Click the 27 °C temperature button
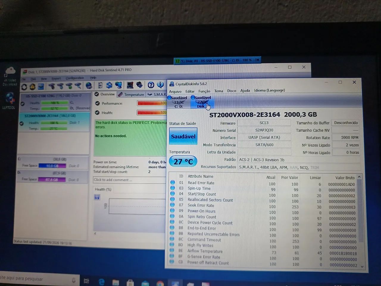381x286 pixels. click(x=183, y=162)
